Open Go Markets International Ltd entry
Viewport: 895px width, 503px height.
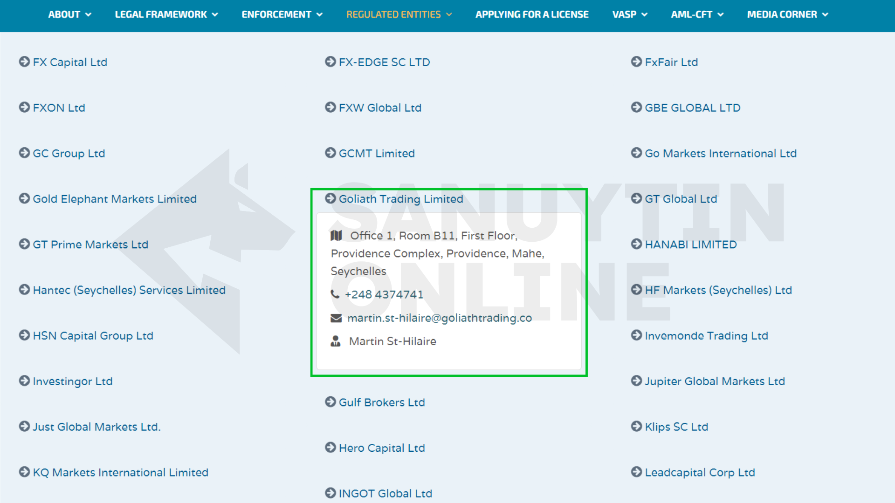[721, 153]
